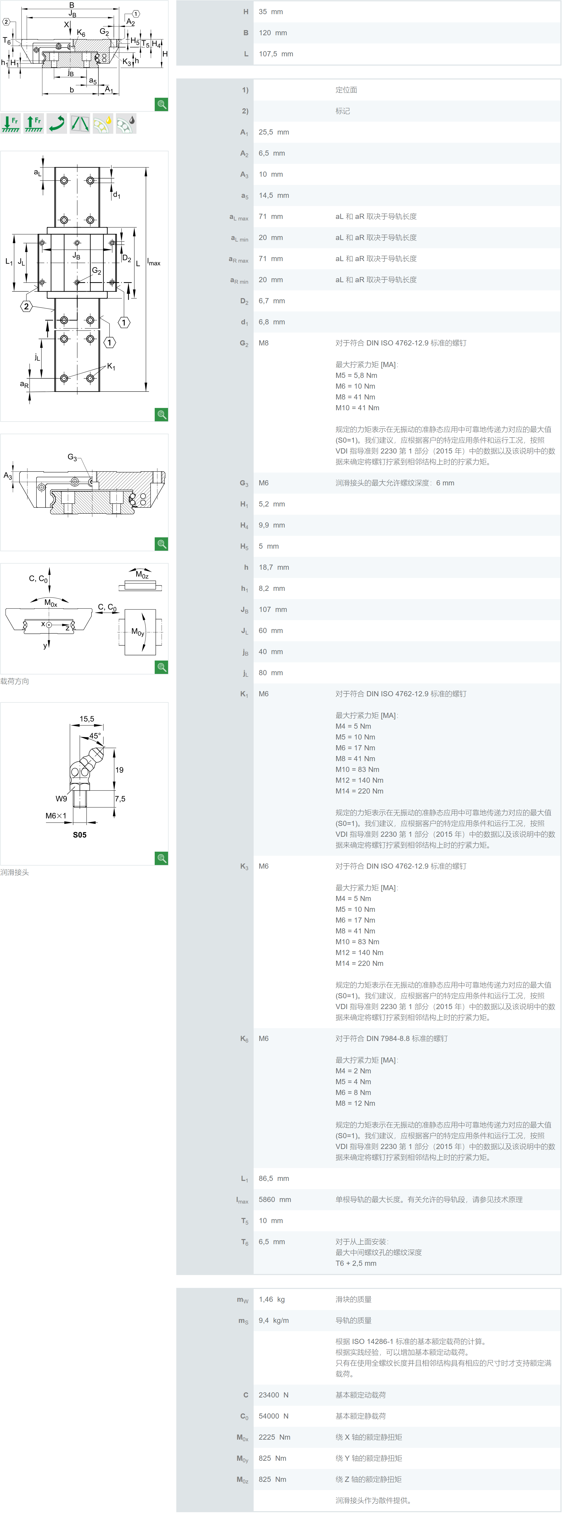The width and height of the screenshot is (562, 1532).
Task: Click the G2 thread size M8
Action: coord(264,343)
